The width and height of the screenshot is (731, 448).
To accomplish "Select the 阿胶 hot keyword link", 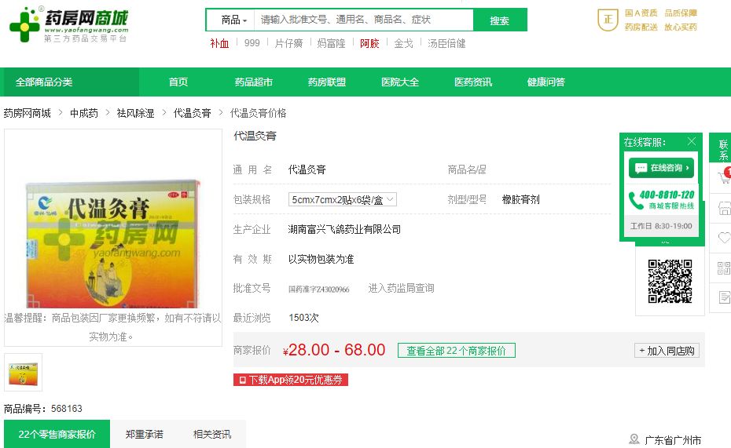I will coord(369,43).
